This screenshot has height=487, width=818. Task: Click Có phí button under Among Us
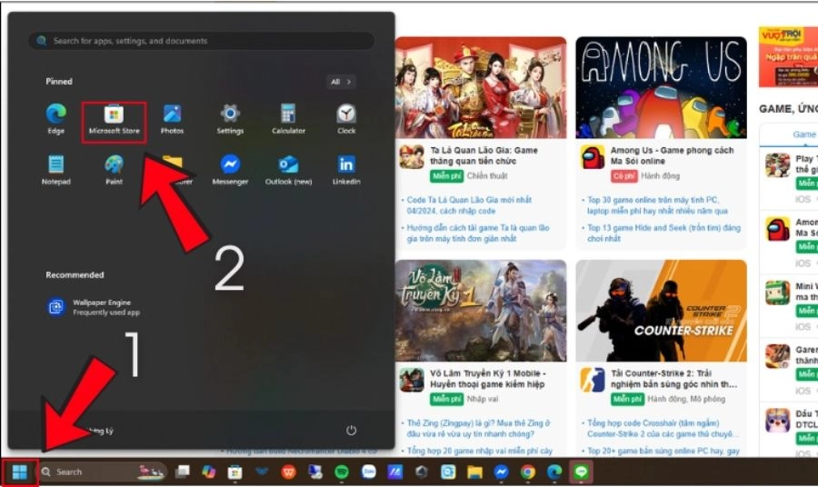pyautogui.click(x=623, y=175)
